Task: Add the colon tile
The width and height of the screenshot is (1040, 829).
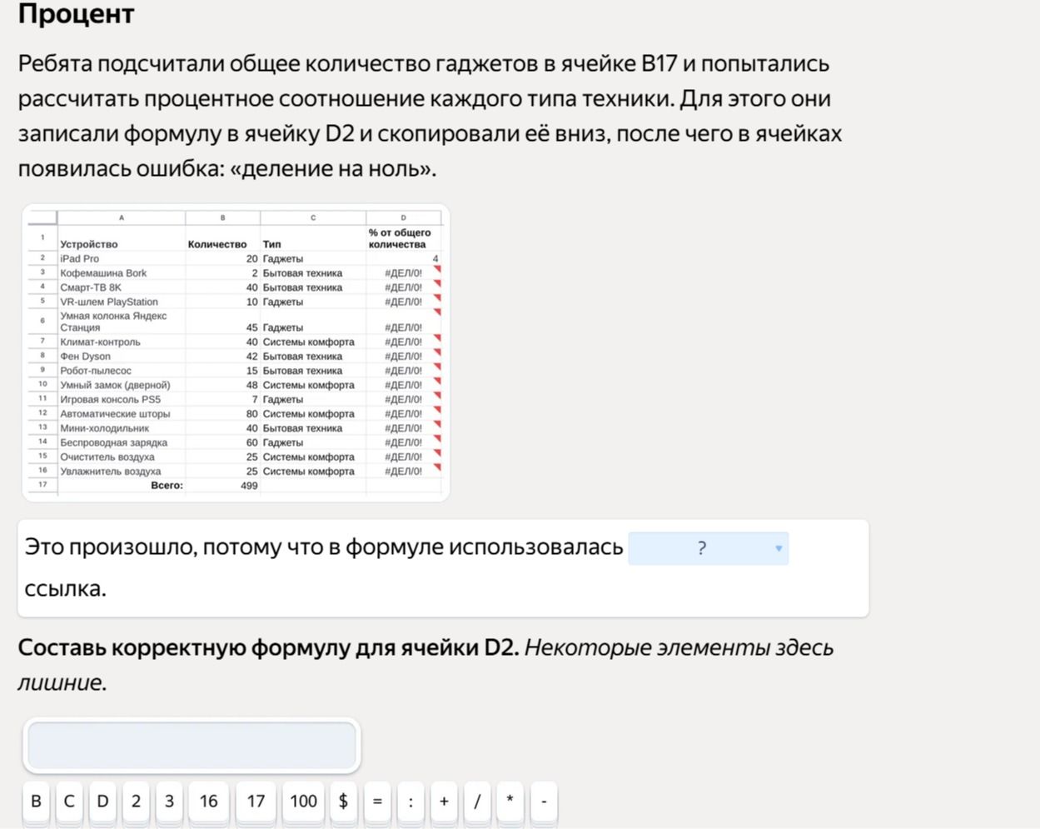Action: (411, 802)
